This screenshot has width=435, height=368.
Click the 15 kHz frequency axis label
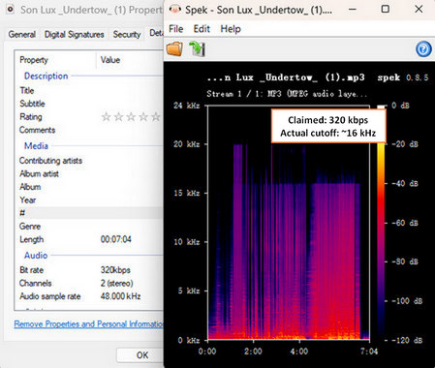pyautogui.click(x=187, y=193)
